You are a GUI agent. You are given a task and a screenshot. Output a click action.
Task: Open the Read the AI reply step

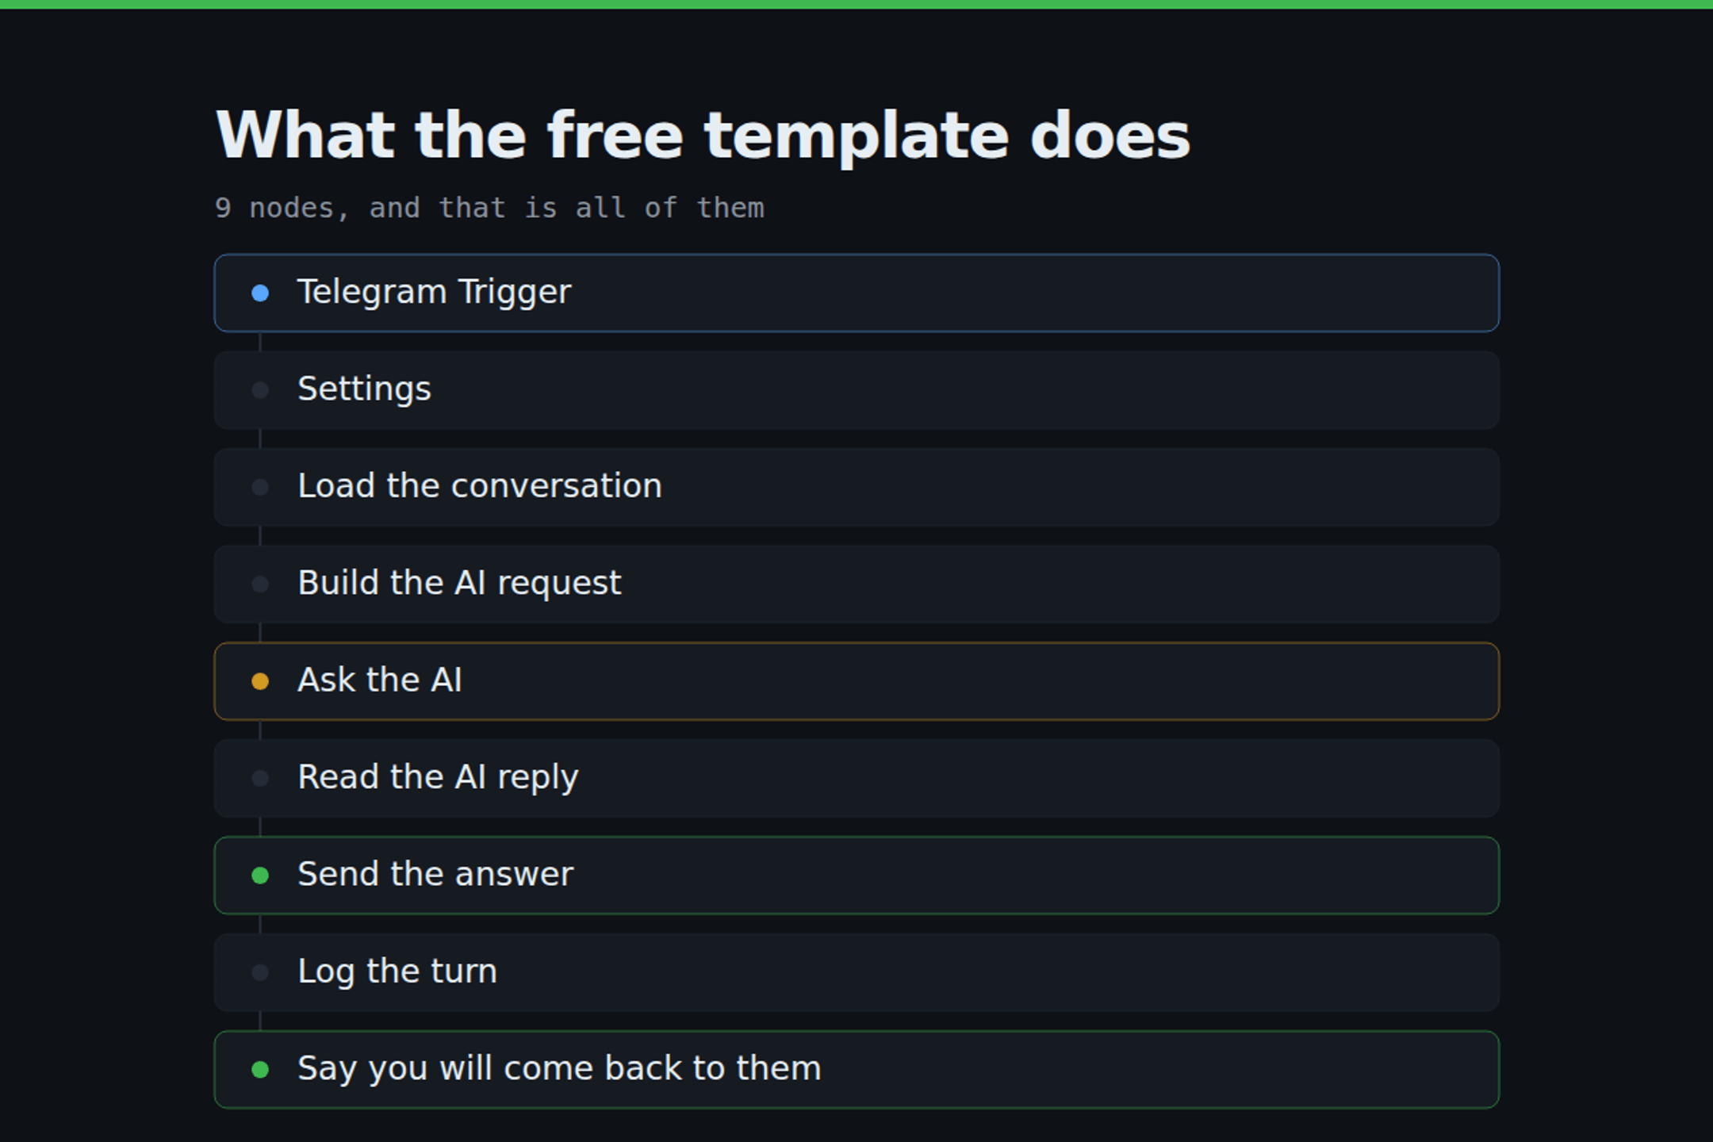pos(856,778)
